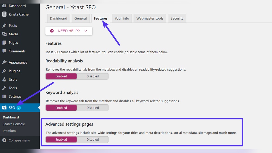Click the Dashboard gauge icon in sidebar
The image size is (272, 153).
pyautogui.click(x=4, y=6)
